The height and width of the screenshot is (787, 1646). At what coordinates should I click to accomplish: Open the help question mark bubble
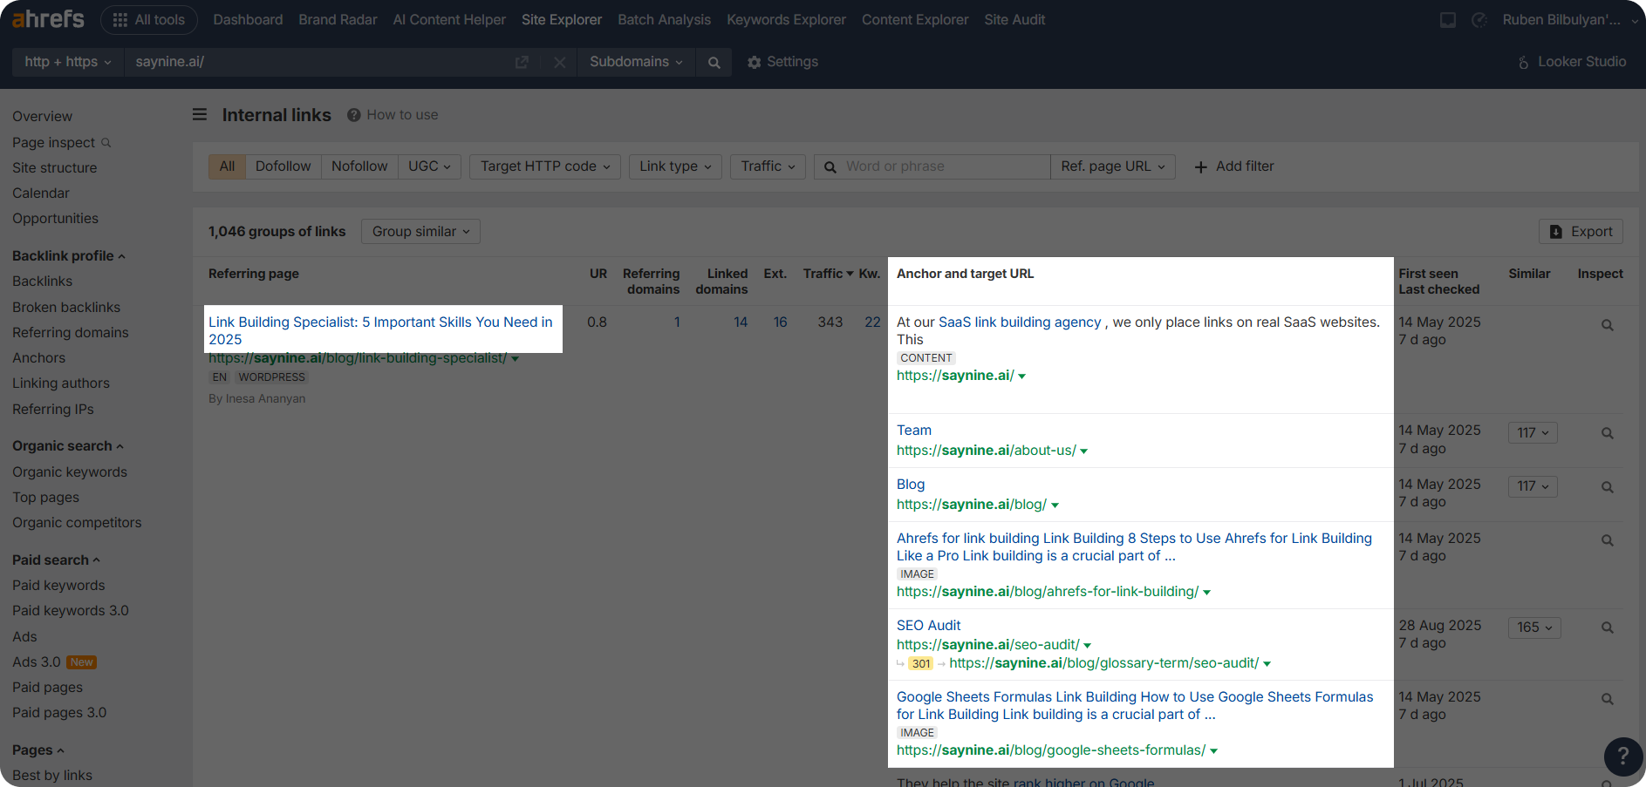point(1623,756)
